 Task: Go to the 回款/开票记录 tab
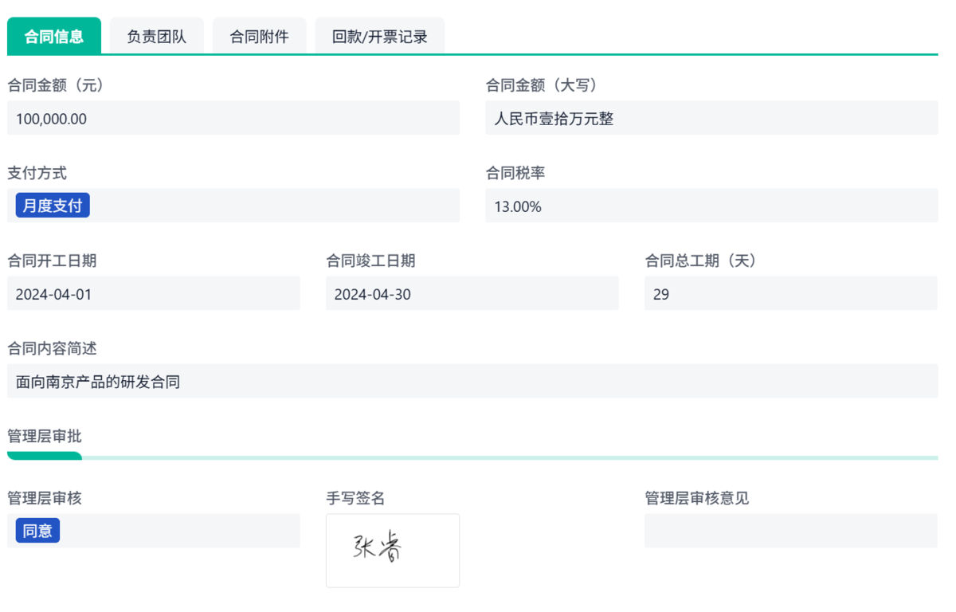[x=379, y=37]
